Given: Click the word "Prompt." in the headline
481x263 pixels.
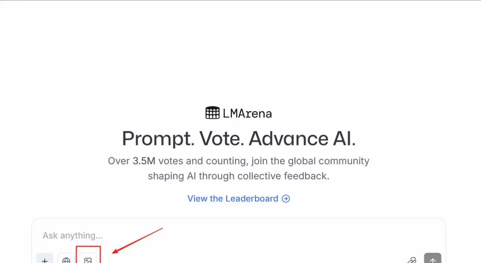Looking at the screenshot, I should 158,139.
